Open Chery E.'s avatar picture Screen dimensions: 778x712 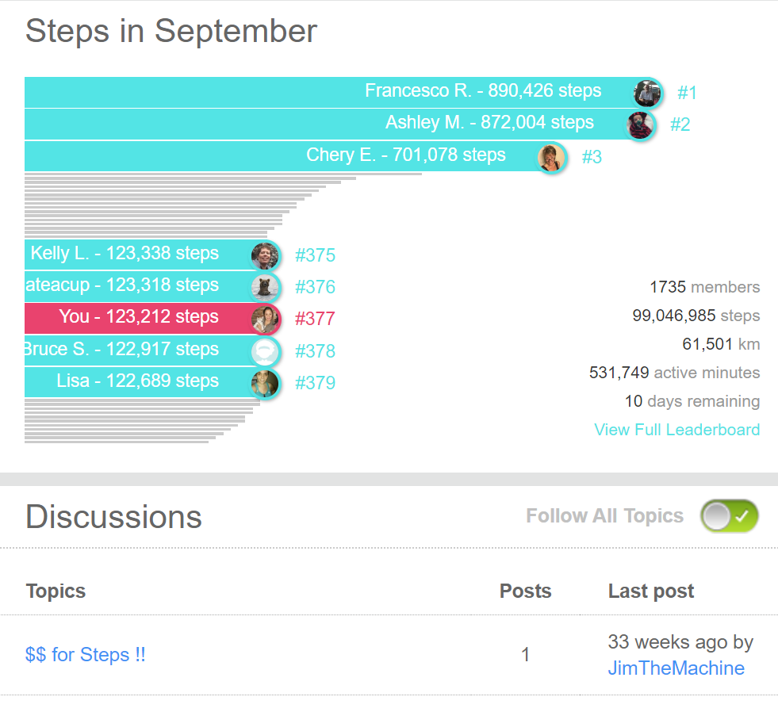click(551, 157)
